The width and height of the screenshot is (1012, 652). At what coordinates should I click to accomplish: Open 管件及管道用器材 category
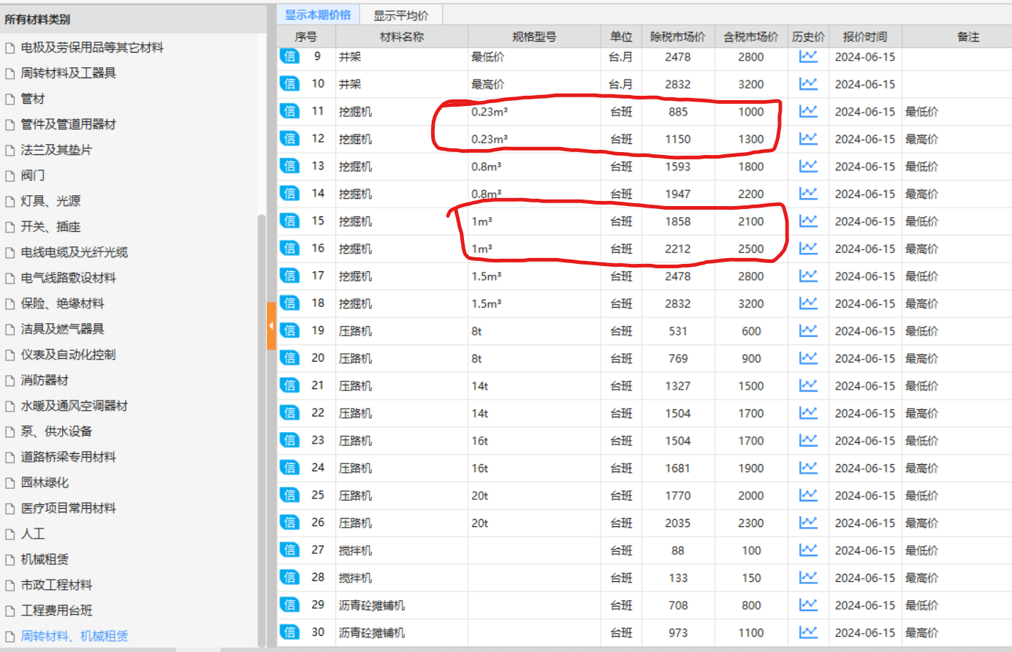pos(68,124)
